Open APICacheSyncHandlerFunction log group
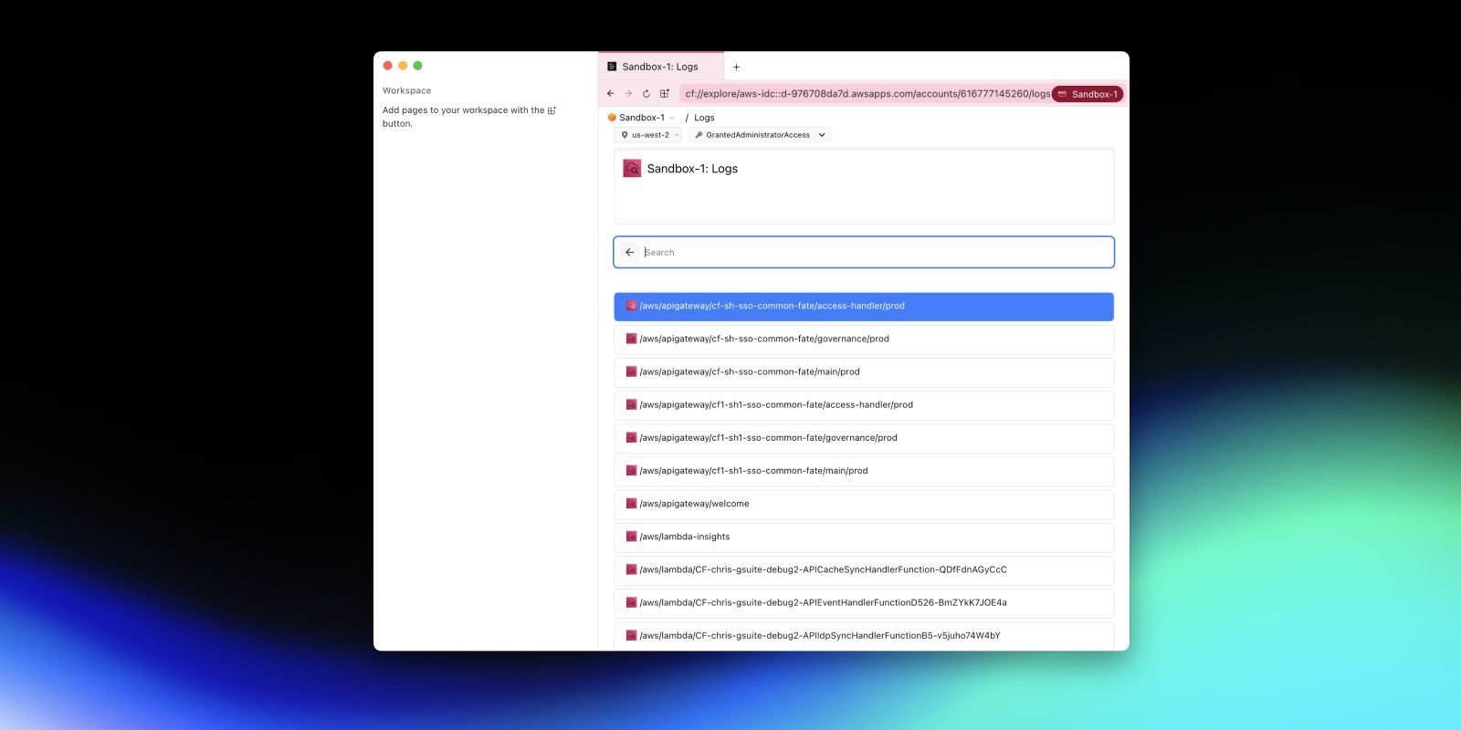This screenshot has height=730, width=1461. [x=864, y=569]
